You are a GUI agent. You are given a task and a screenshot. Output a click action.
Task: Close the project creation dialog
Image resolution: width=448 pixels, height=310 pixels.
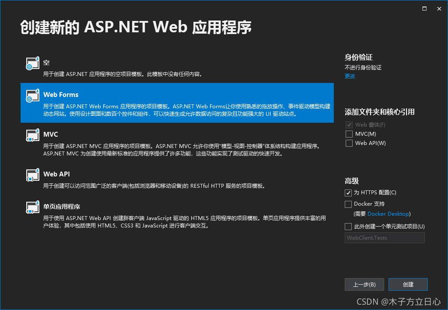[x=439, y=8]
